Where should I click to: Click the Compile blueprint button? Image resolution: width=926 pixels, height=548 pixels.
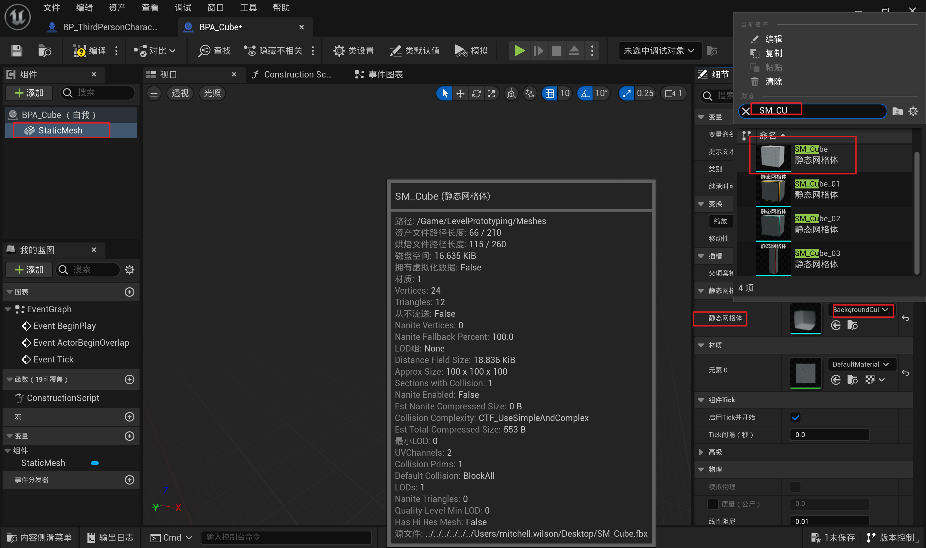[x=90, y=50]
